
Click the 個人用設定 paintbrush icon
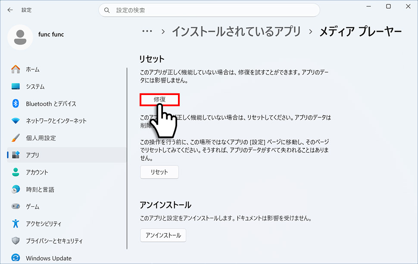(16, 138)
